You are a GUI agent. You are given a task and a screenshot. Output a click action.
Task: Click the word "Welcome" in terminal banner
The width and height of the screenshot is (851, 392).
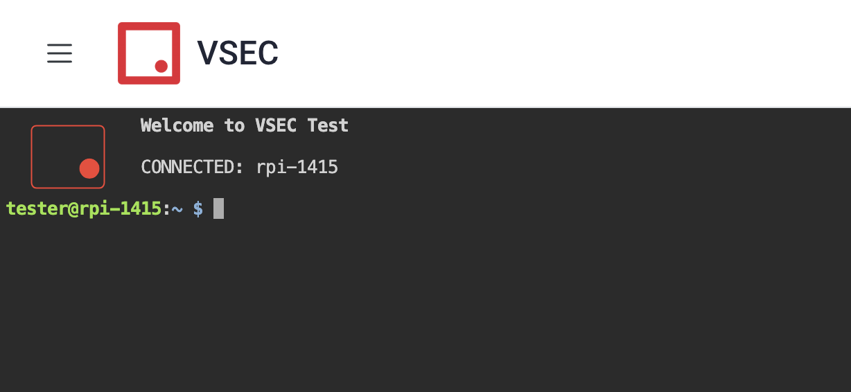pos(177,125)
